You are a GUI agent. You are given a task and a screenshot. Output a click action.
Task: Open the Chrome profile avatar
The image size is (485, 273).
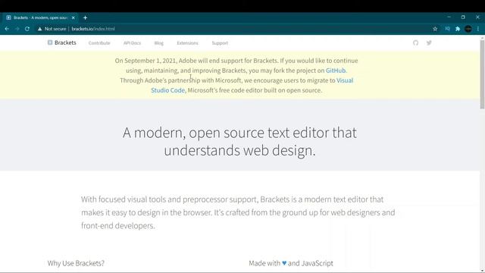pos(468,29)
